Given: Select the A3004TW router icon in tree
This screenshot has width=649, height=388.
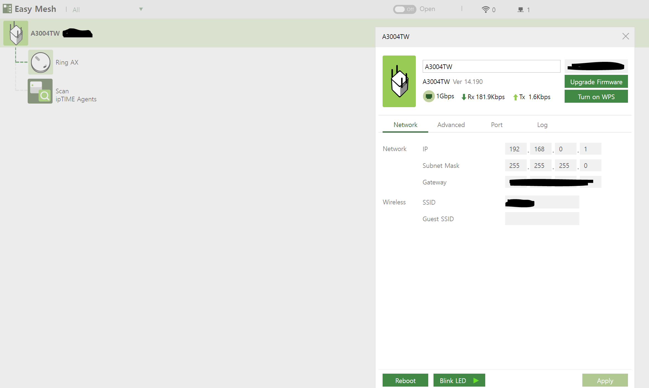Looking at the screenshot, I should tap(16, 33).
